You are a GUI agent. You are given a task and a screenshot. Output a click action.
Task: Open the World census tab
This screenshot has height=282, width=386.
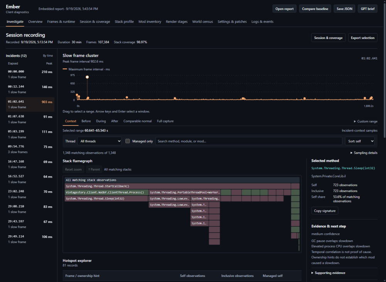click(x=202, y=22)
